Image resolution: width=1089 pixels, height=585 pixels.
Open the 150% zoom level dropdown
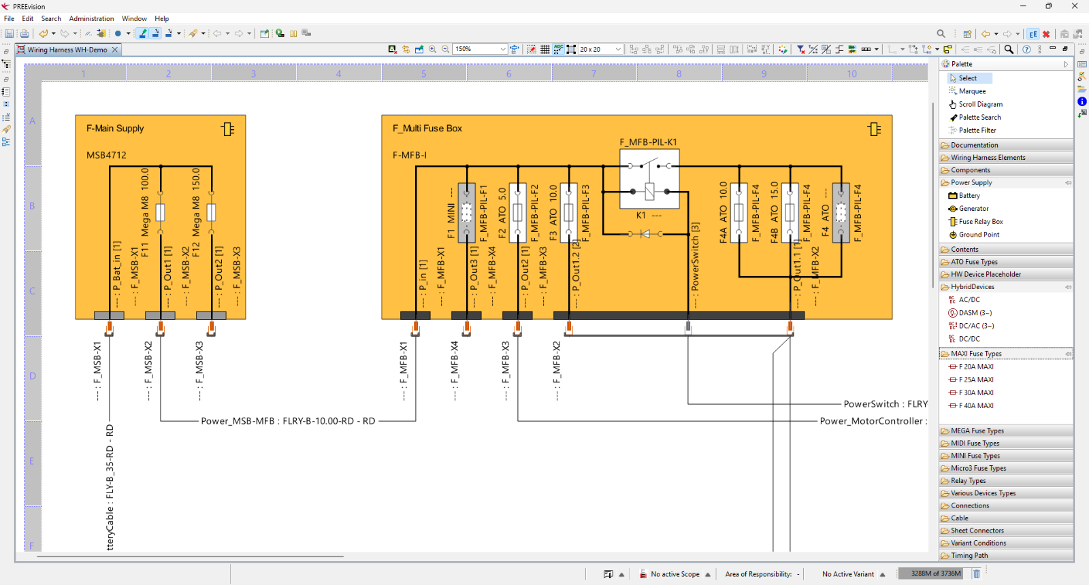(503, 49)
